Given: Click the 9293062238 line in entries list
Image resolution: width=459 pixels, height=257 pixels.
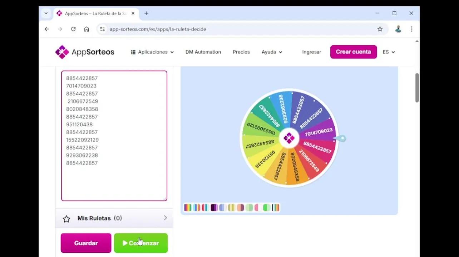Looking at the screenshot, I should pos(82,156).
